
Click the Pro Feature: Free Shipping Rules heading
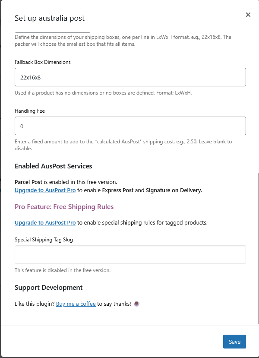pyautogui.click(x=64, y=207)
